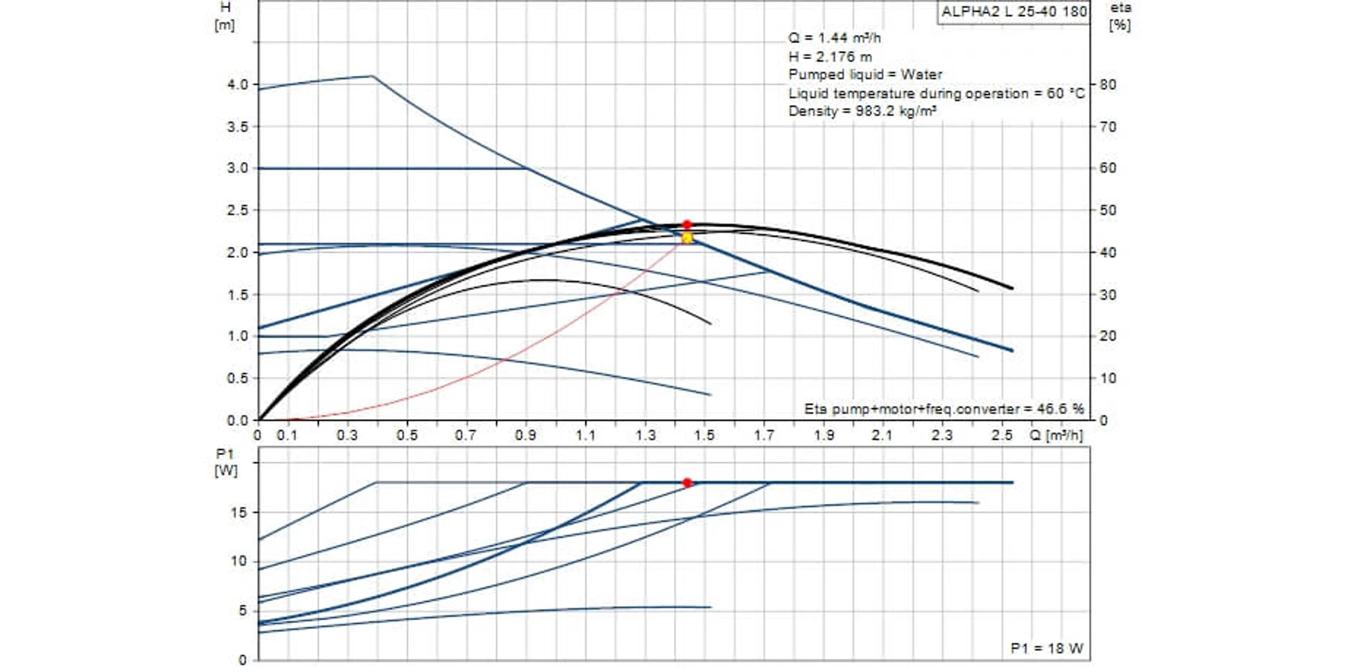Image resolution: width=1345 pixels, height=672 pixels.
Task: Click the Q [m³/h] axis label
Action: [x=1056, y=435]
